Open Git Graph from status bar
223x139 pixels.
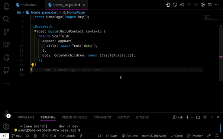[x=67, y=136]
